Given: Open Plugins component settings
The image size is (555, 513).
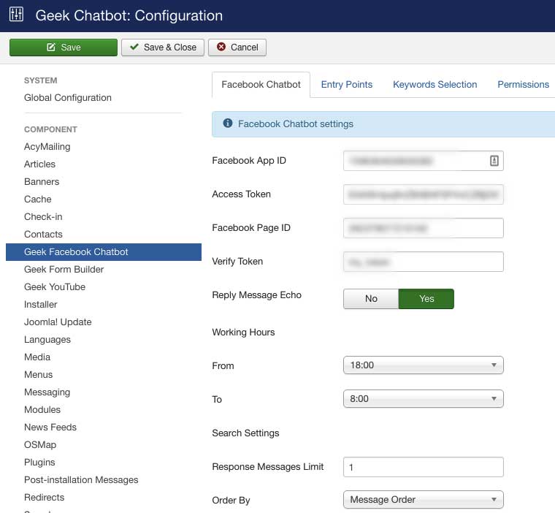Looking at the screenshot, I should (x=39, y=463).
